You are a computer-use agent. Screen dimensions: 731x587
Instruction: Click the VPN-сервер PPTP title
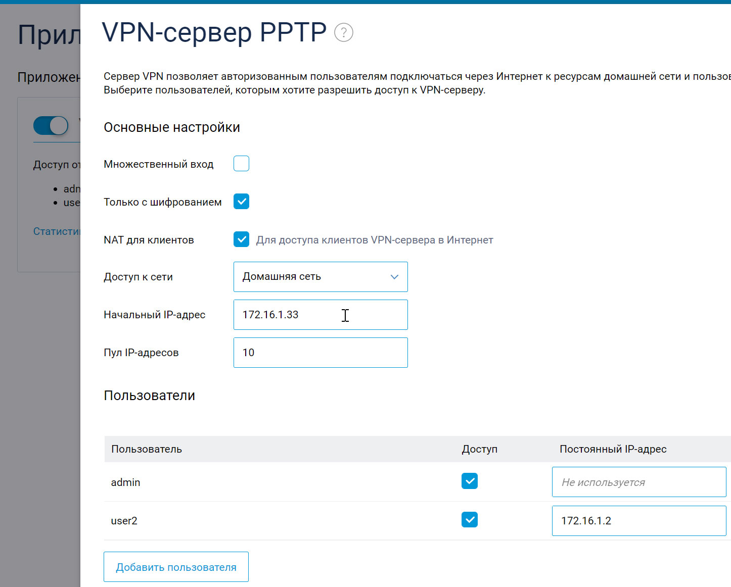click(214, 33)
